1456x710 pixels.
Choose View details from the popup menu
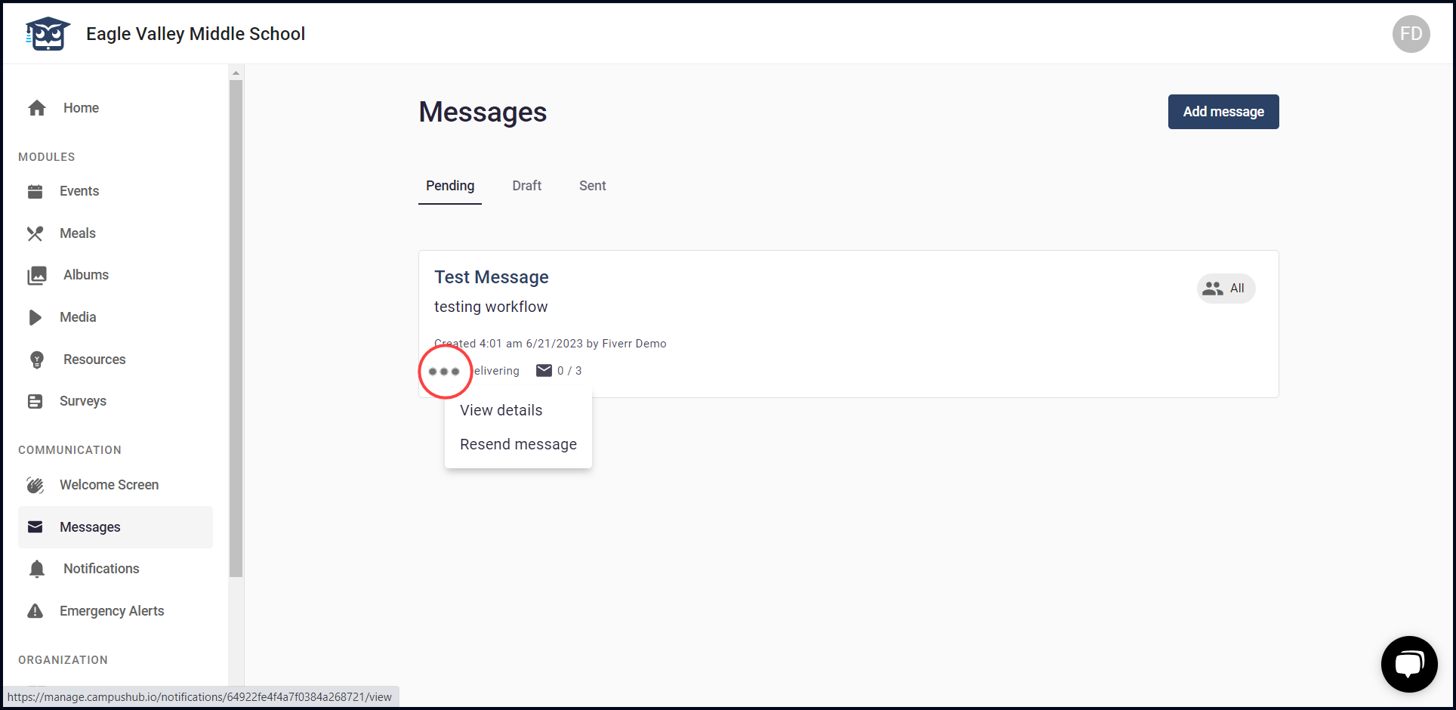501,410
